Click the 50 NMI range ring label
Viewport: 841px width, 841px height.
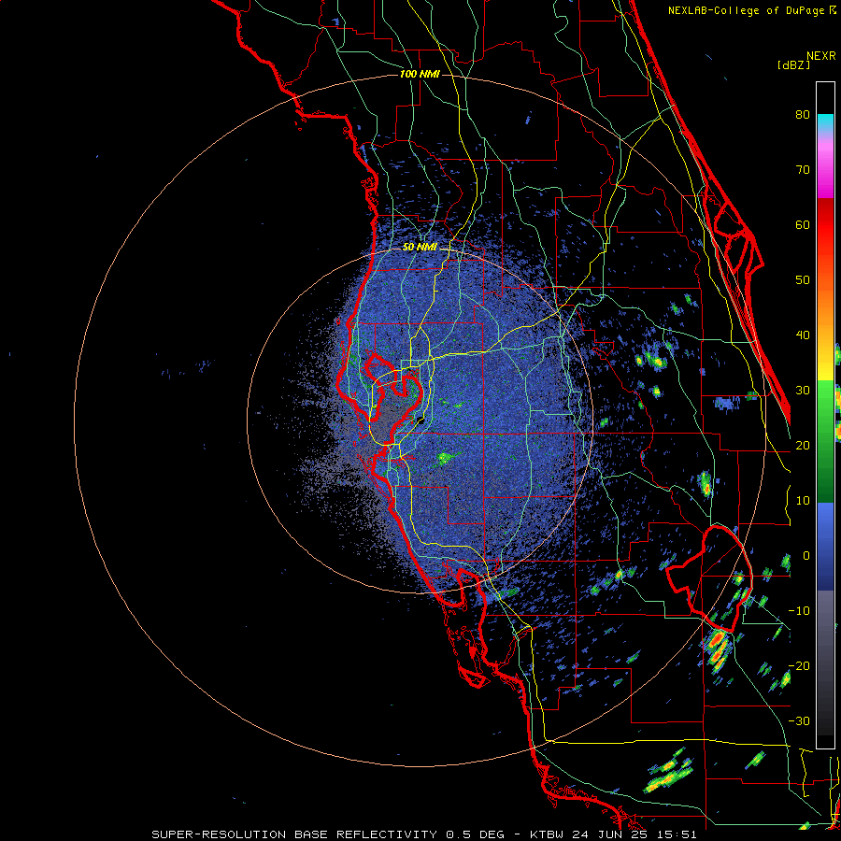coord(420,248)
